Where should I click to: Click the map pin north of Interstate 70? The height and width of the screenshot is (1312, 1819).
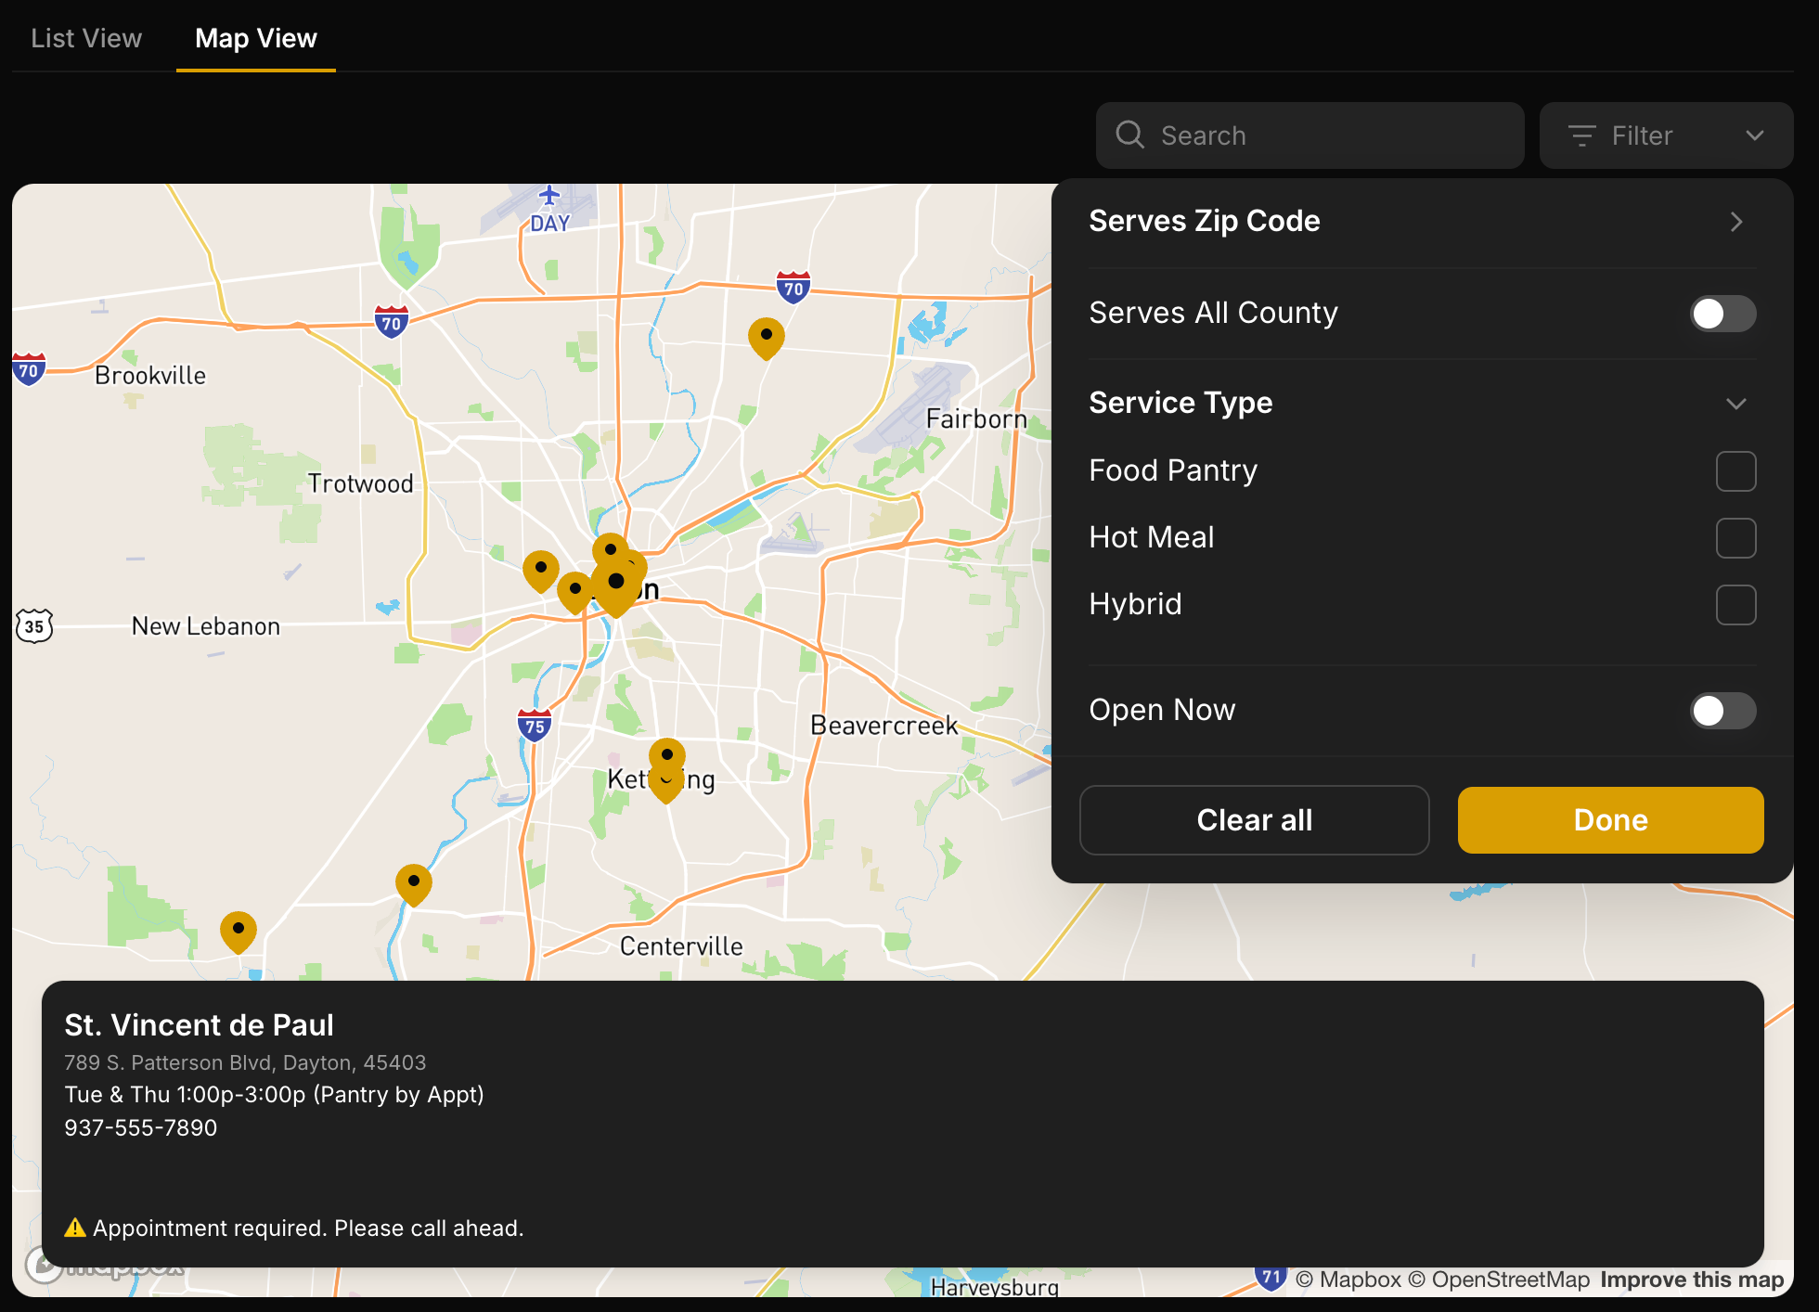pos(766,337)
